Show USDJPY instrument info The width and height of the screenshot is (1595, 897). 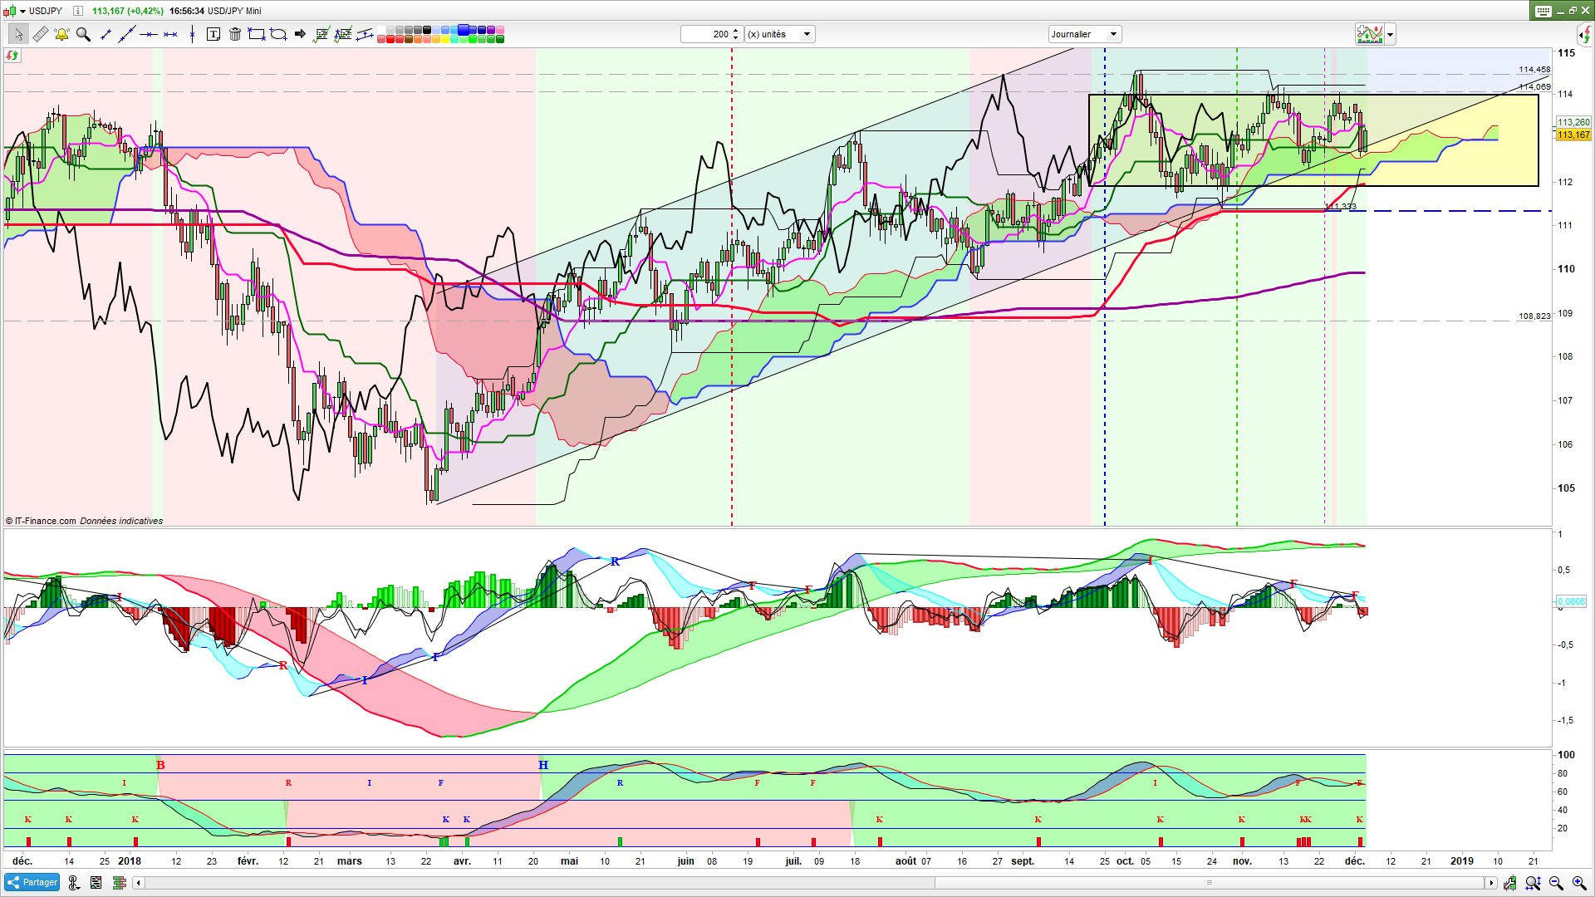[x=77, y=11]
